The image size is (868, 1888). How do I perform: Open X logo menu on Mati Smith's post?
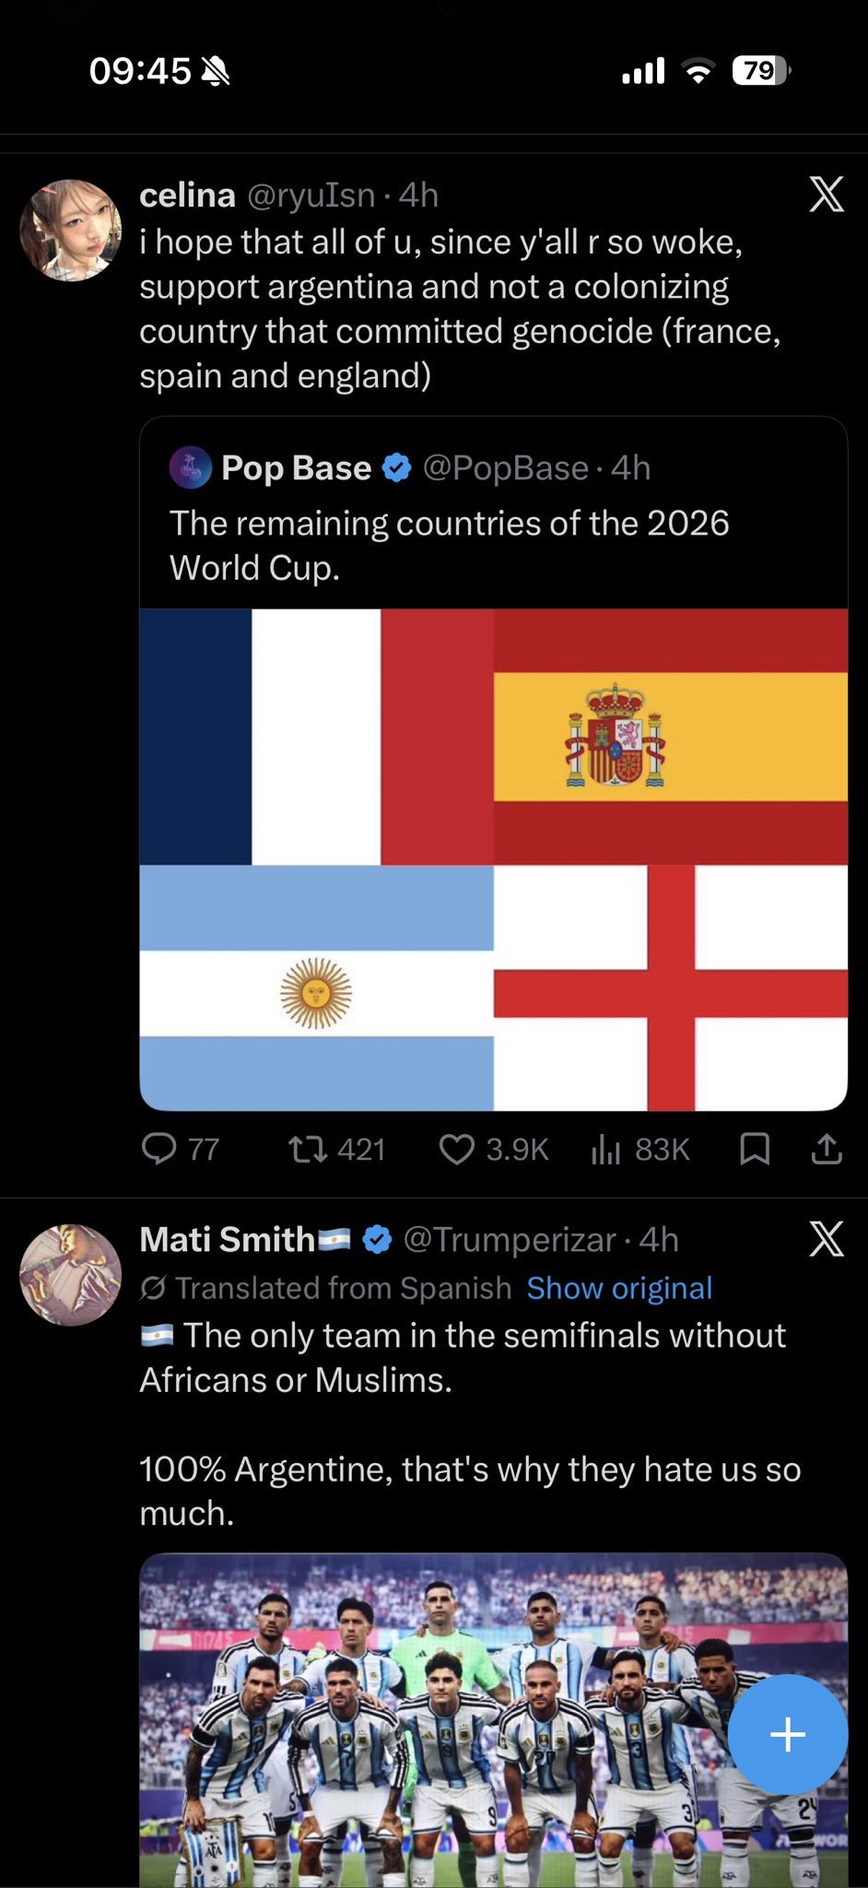[x=827, y=1239]
